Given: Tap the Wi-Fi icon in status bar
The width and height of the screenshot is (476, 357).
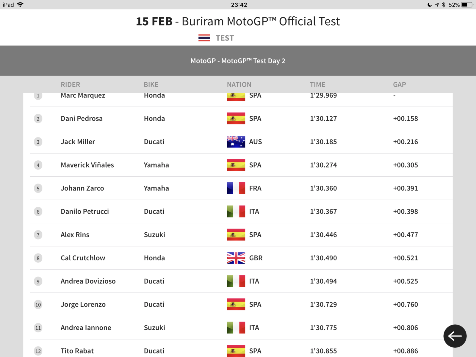Looking at the screenshot, I should tap(20, 5).
